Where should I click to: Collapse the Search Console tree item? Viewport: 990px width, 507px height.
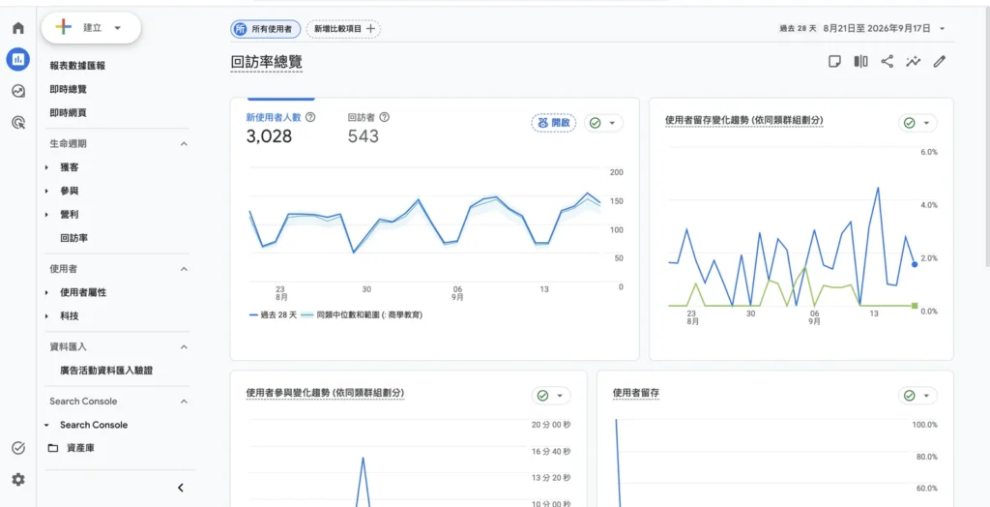tap(46, 425)
